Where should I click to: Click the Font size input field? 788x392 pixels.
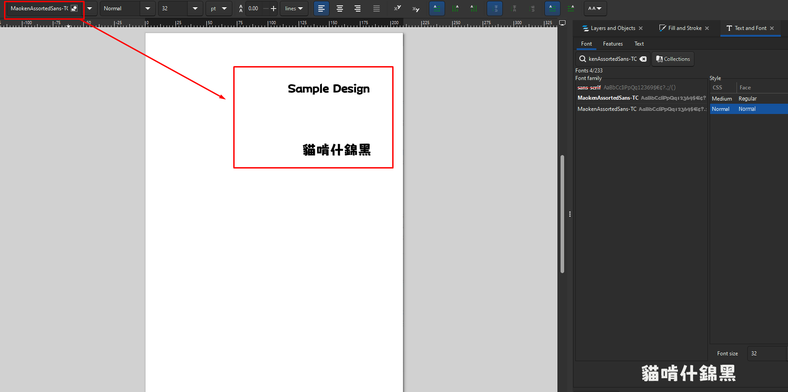pyautogui.click(x=766, y=354)
